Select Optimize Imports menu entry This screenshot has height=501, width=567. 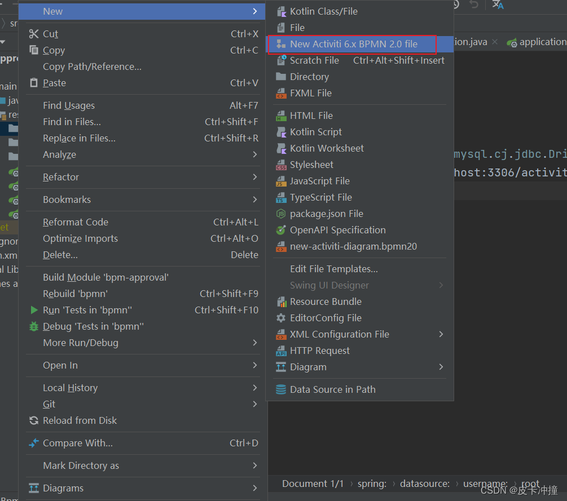pos(143,238)
